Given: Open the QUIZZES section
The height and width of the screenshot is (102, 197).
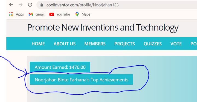Looking at the screenshot, I should tap(153, 44).
